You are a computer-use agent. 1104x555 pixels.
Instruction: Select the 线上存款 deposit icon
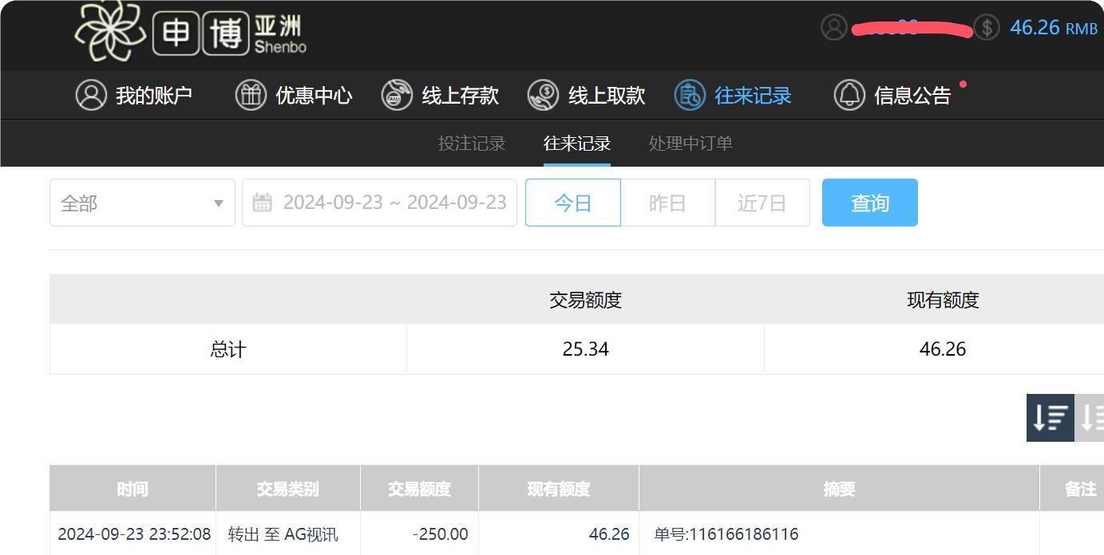click(x=397, y=95)
